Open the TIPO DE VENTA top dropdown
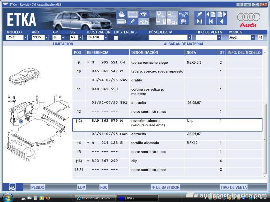The width and height of the screenshot is (270, 202). [219, 37]
